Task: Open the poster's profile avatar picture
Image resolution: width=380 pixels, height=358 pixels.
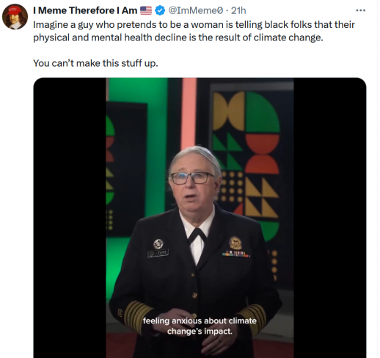Action: point(15,17)
